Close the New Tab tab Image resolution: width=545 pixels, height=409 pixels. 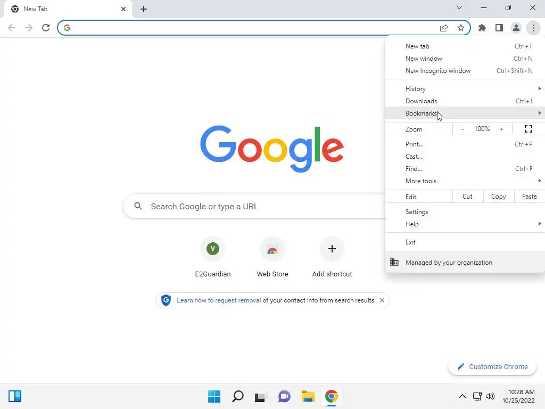123,9
